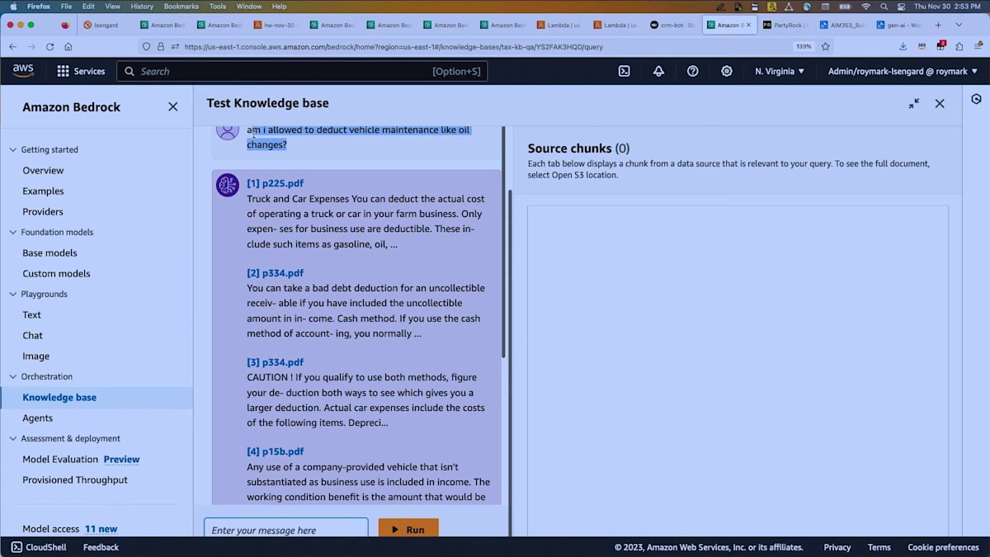Click the user avatar beside the question

click(228, 130)
